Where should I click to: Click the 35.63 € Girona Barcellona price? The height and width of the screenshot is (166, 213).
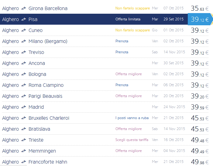pyautogui.click(x=200, y=9)
